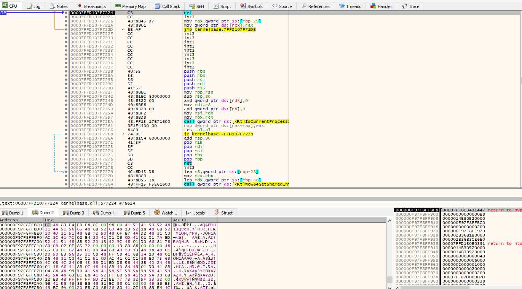Click the Hex column header in dump
The image size is (522, 289).
(107, 220)
